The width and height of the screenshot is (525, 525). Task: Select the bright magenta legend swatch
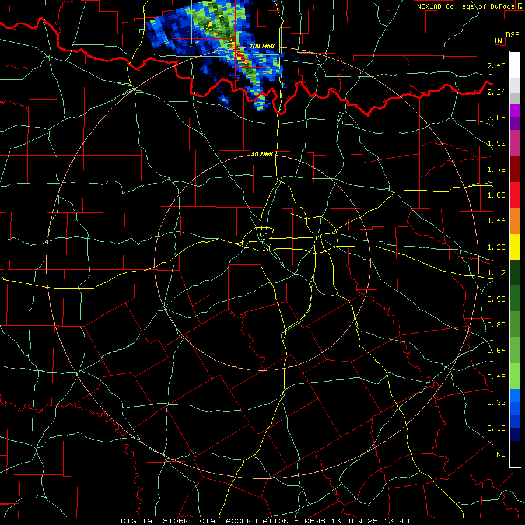tap(515, 111)
